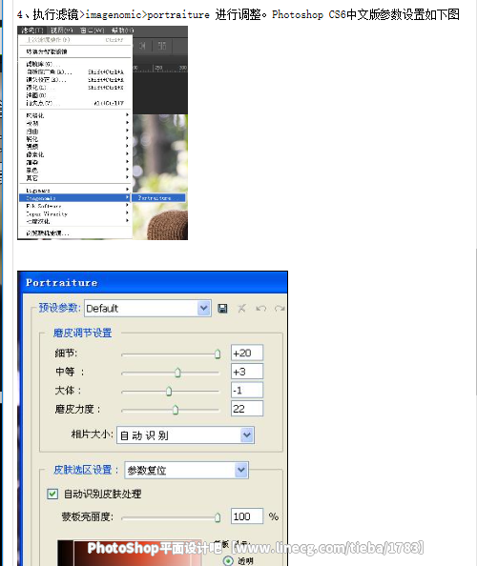Save the current Portraiture preset
This screenshot has width=477, height=566.
coord(222,309)
